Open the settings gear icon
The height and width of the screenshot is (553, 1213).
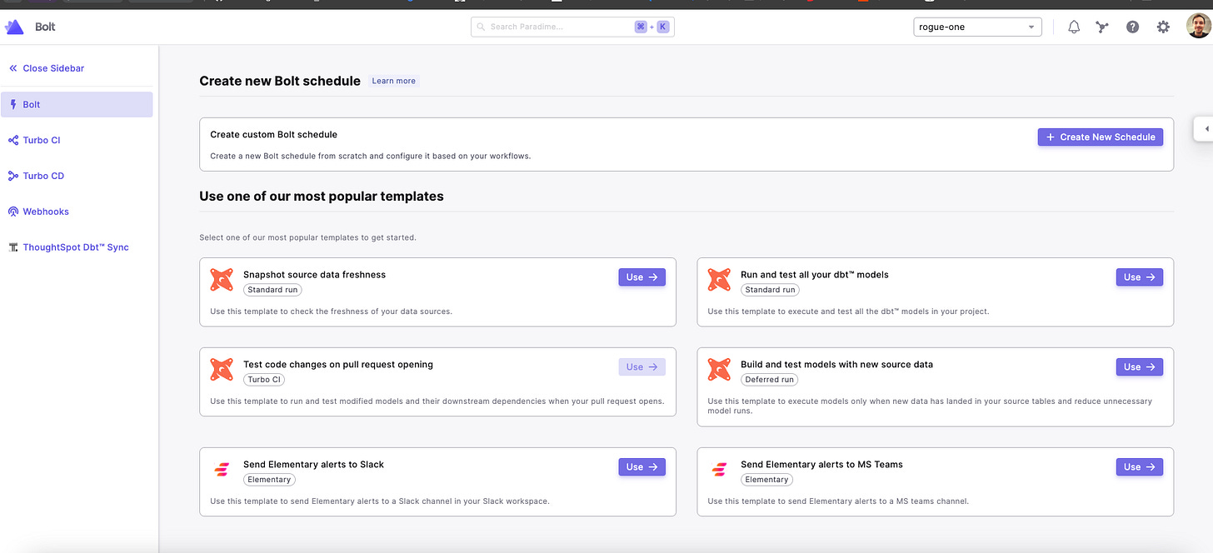(x=1163, y=27)
